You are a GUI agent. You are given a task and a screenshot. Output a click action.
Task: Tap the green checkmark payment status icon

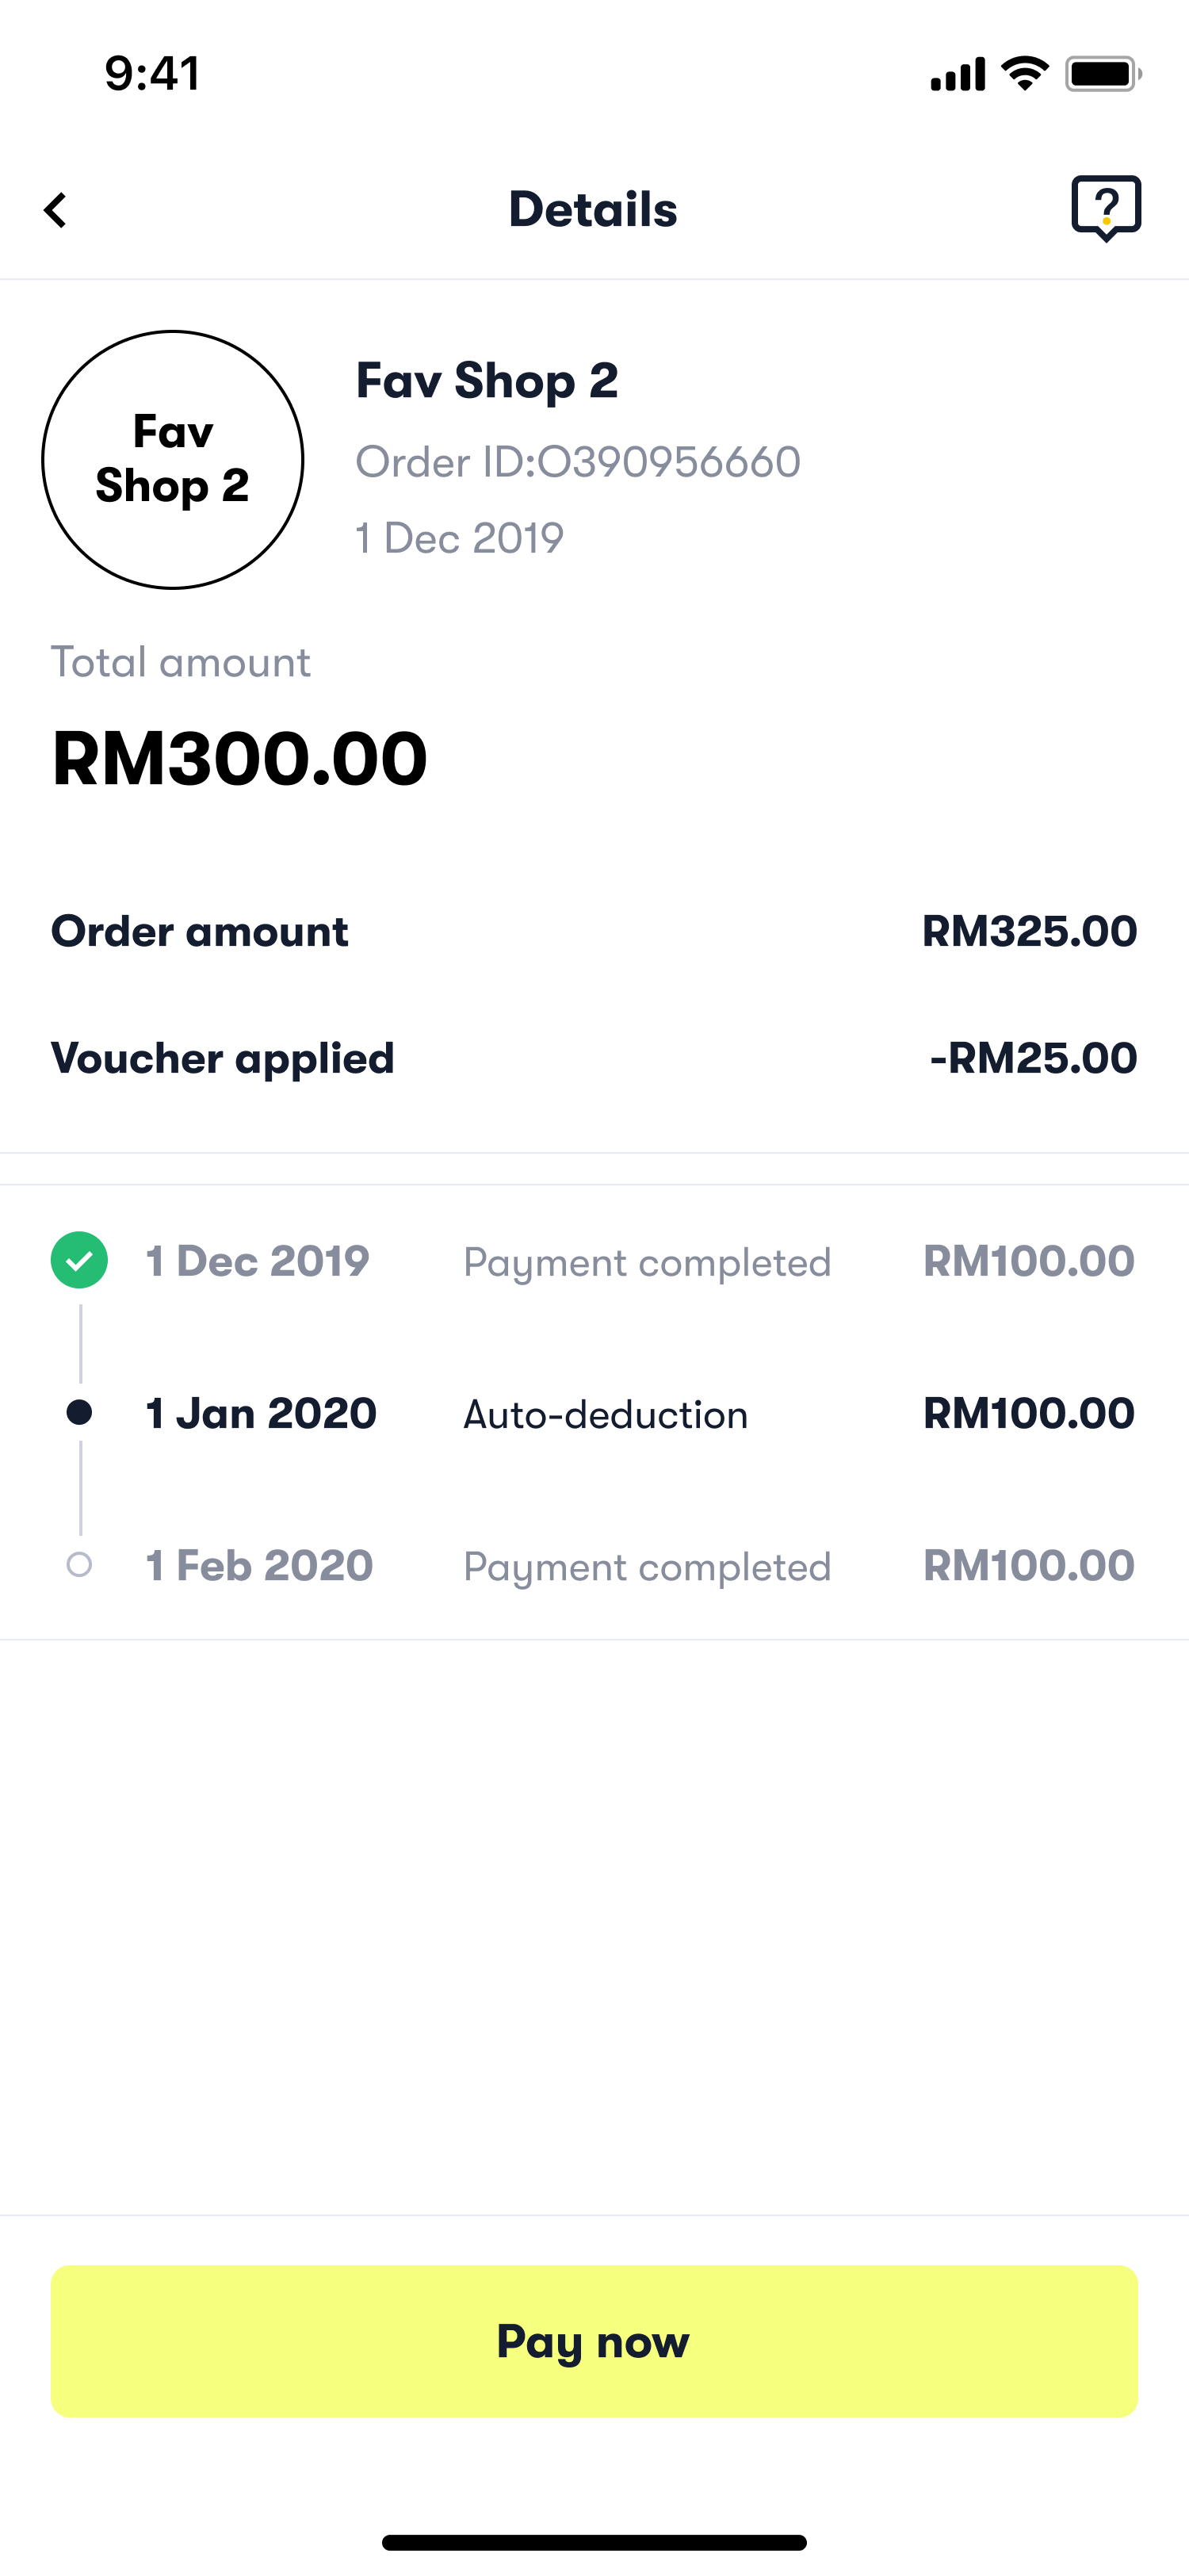click(80, 1260)
